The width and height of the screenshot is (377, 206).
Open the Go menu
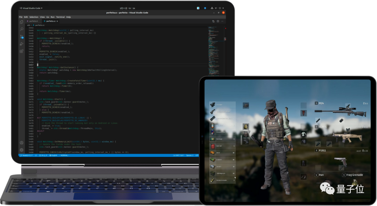tap(47, 17)
